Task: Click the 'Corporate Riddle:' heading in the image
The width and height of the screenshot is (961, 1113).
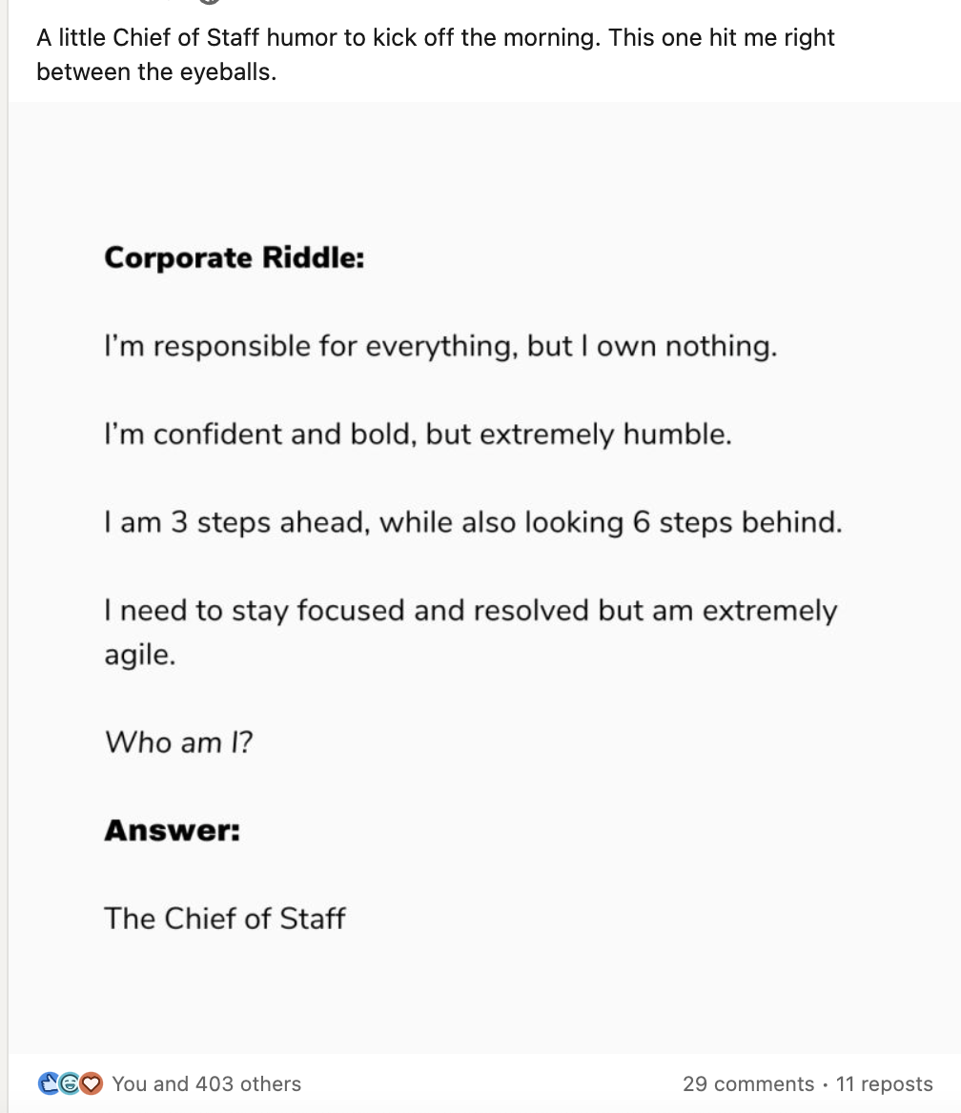Action: (x=235, y=257)
